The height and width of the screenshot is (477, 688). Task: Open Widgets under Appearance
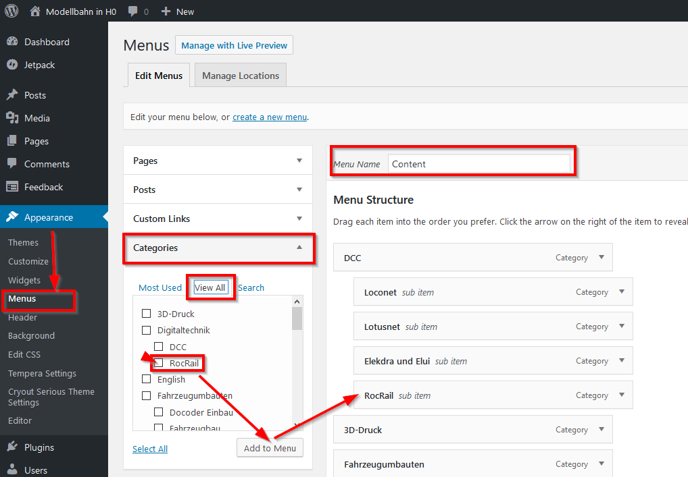(x=24, y=280)
